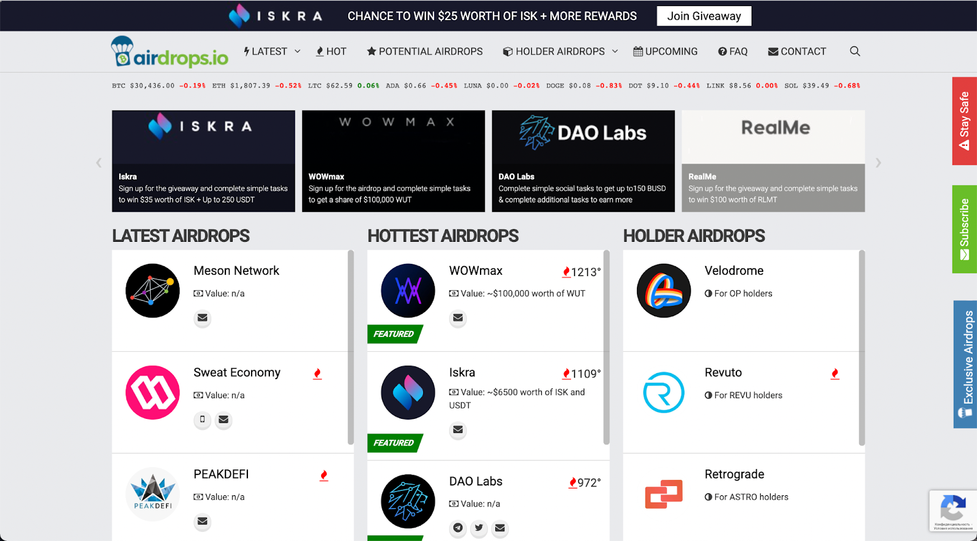
Task: Click the Twitter icon under DAO Labs
Action: (479, 528)
